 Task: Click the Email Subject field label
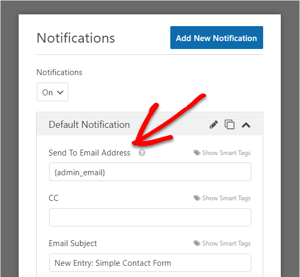pos(73,243)
